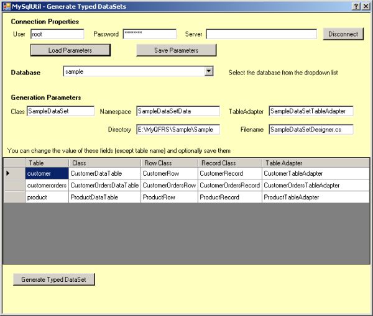Click the Load Parameters button
The height and width of the screenshot is (316, 373).
point(70,50)
